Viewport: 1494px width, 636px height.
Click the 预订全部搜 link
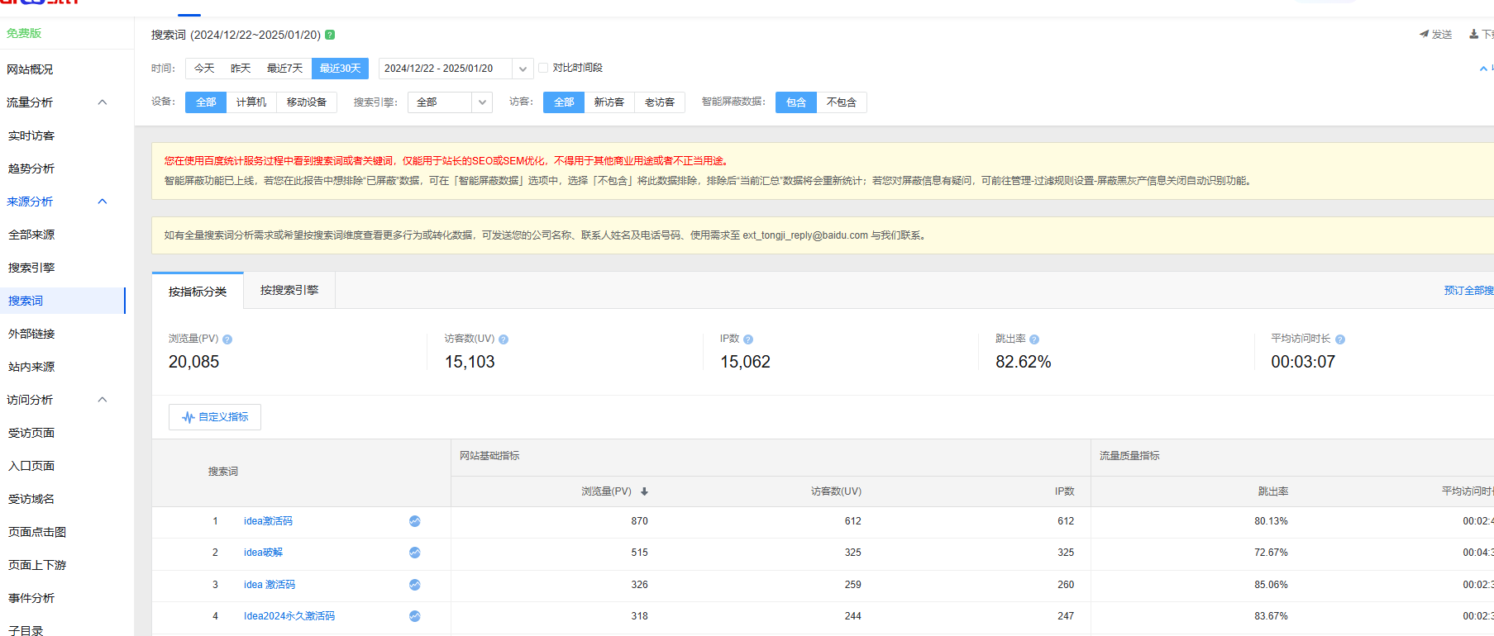click(x=1468, y=291)
